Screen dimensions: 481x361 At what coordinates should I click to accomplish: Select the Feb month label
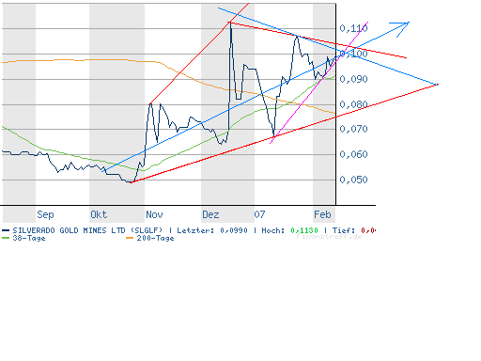tap(322, 214)
